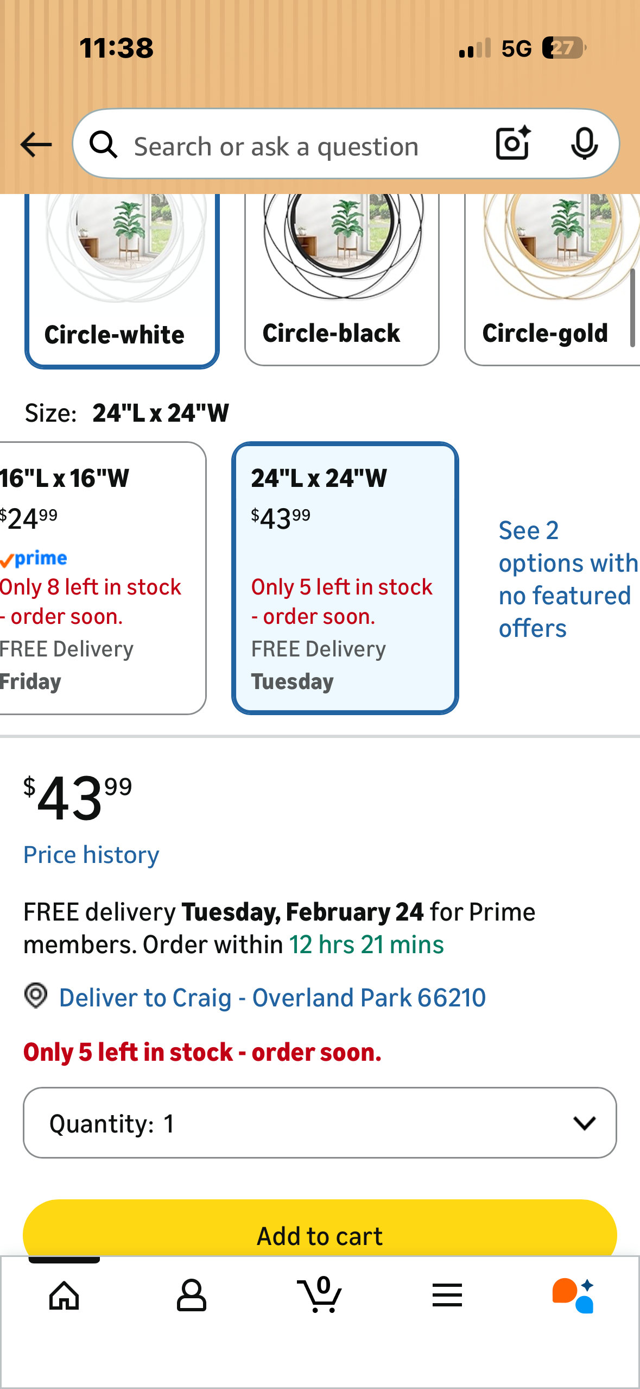Viewport: 640px width, 1389px height.
Task: Change delivery address Overland Park 66210
Action: click(271, 998)
